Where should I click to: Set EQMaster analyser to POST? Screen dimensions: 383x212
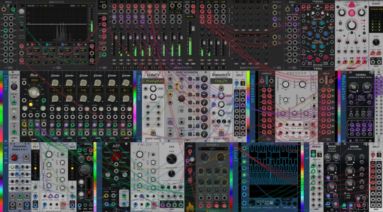coord(45,6)
